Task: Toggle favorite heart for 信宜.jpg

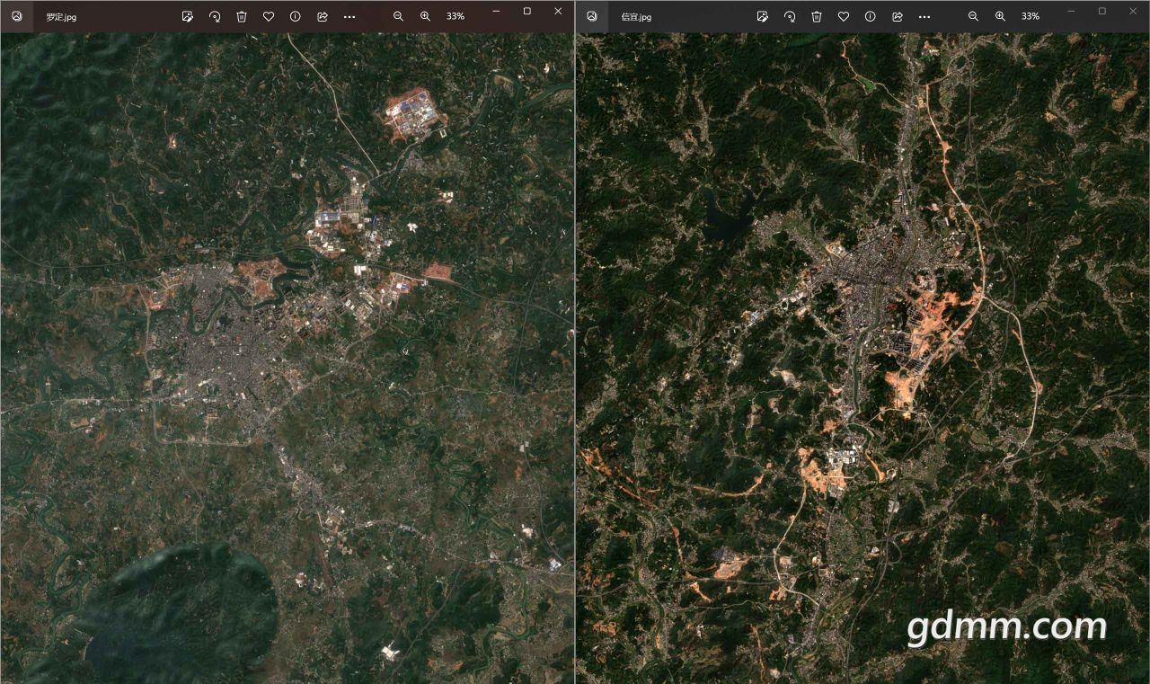Action: click(x=843, y=16)
